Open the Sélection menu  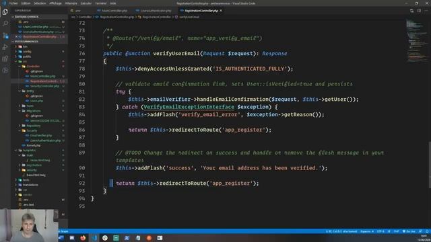[40, 3]
